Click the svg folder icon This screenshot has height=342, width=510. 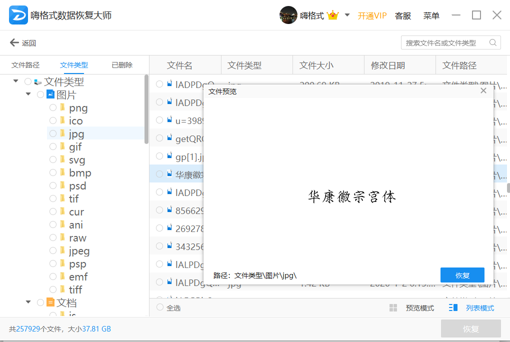(62, 159)
